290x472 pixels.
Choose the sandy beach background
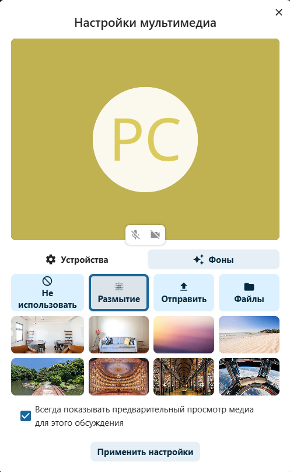tap(249, 335)
